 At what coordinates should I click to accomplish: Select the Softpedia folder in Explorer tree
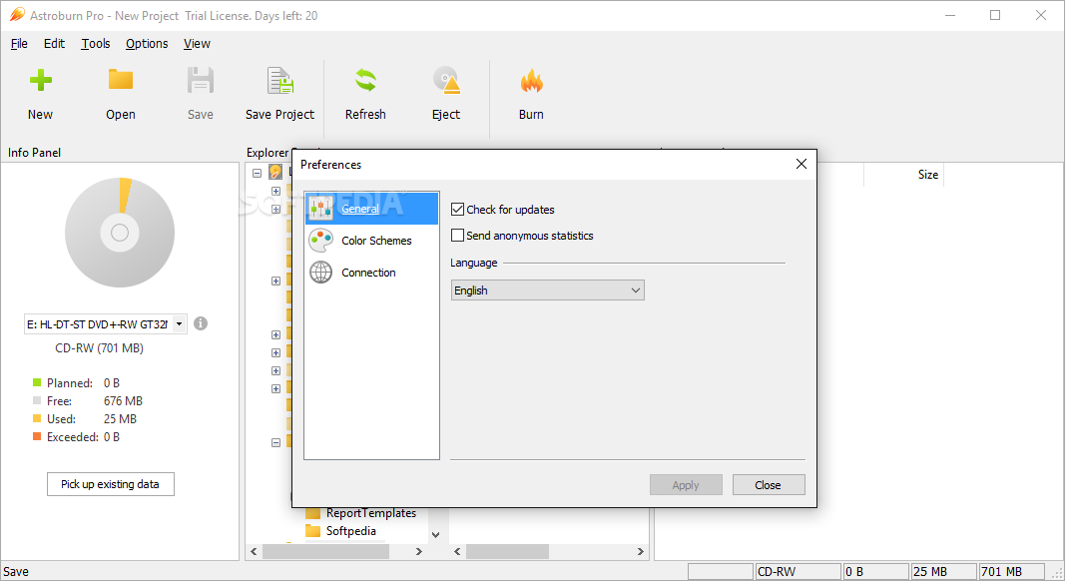(351, 531)
